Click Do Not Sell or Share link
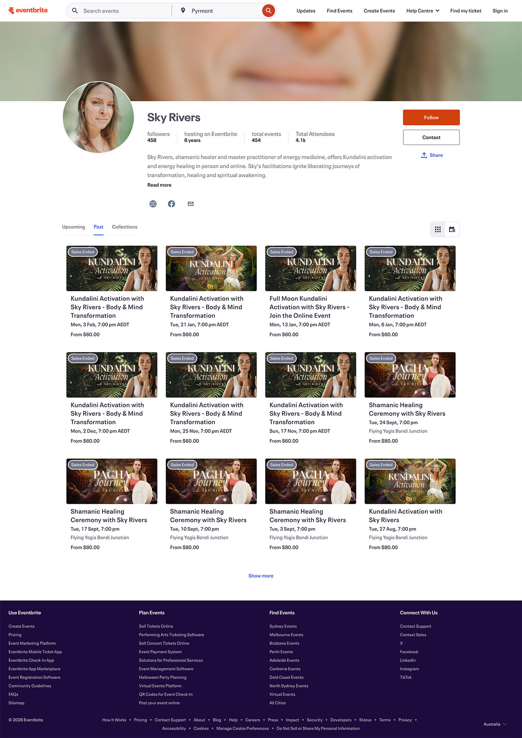Image resolution: width=522 pixels, height=738 pixels. click(318, 728)
